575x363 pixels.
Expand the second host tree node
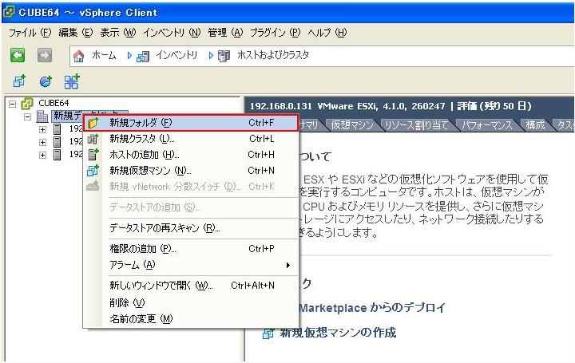tap(42, 142)
